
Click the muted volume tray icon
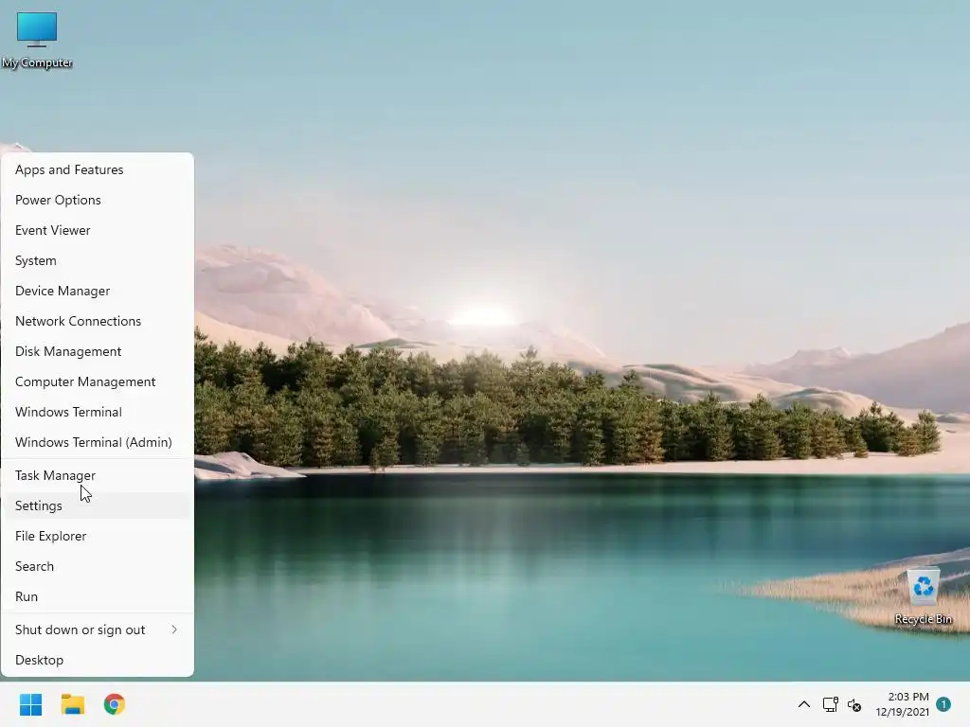[854, 704]
